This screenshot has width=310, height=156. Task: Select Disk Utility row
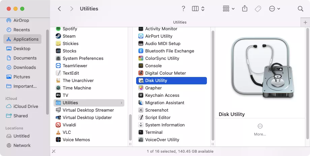point(172,80)
